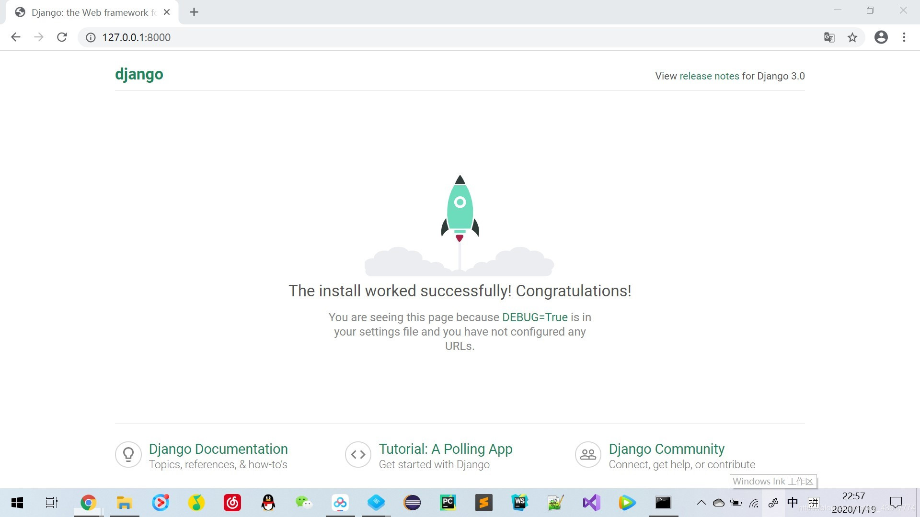Open Chrome three-dot menu
This screenshot has width=920, height=517.
(904, 37)
